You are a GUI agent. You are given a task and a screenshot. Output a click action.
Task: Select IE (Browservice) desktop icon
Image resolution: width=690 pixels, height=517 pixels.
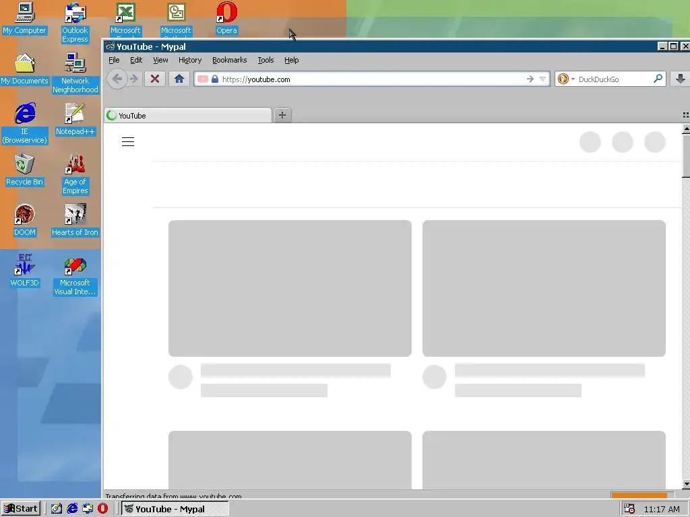(25, 123)
